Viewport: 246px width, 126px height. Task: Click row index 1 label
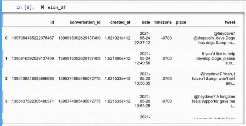point(6,58)
